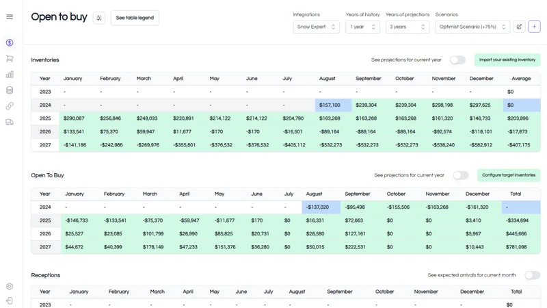Click the 2027 year row label in Inventories

point(45,145)
